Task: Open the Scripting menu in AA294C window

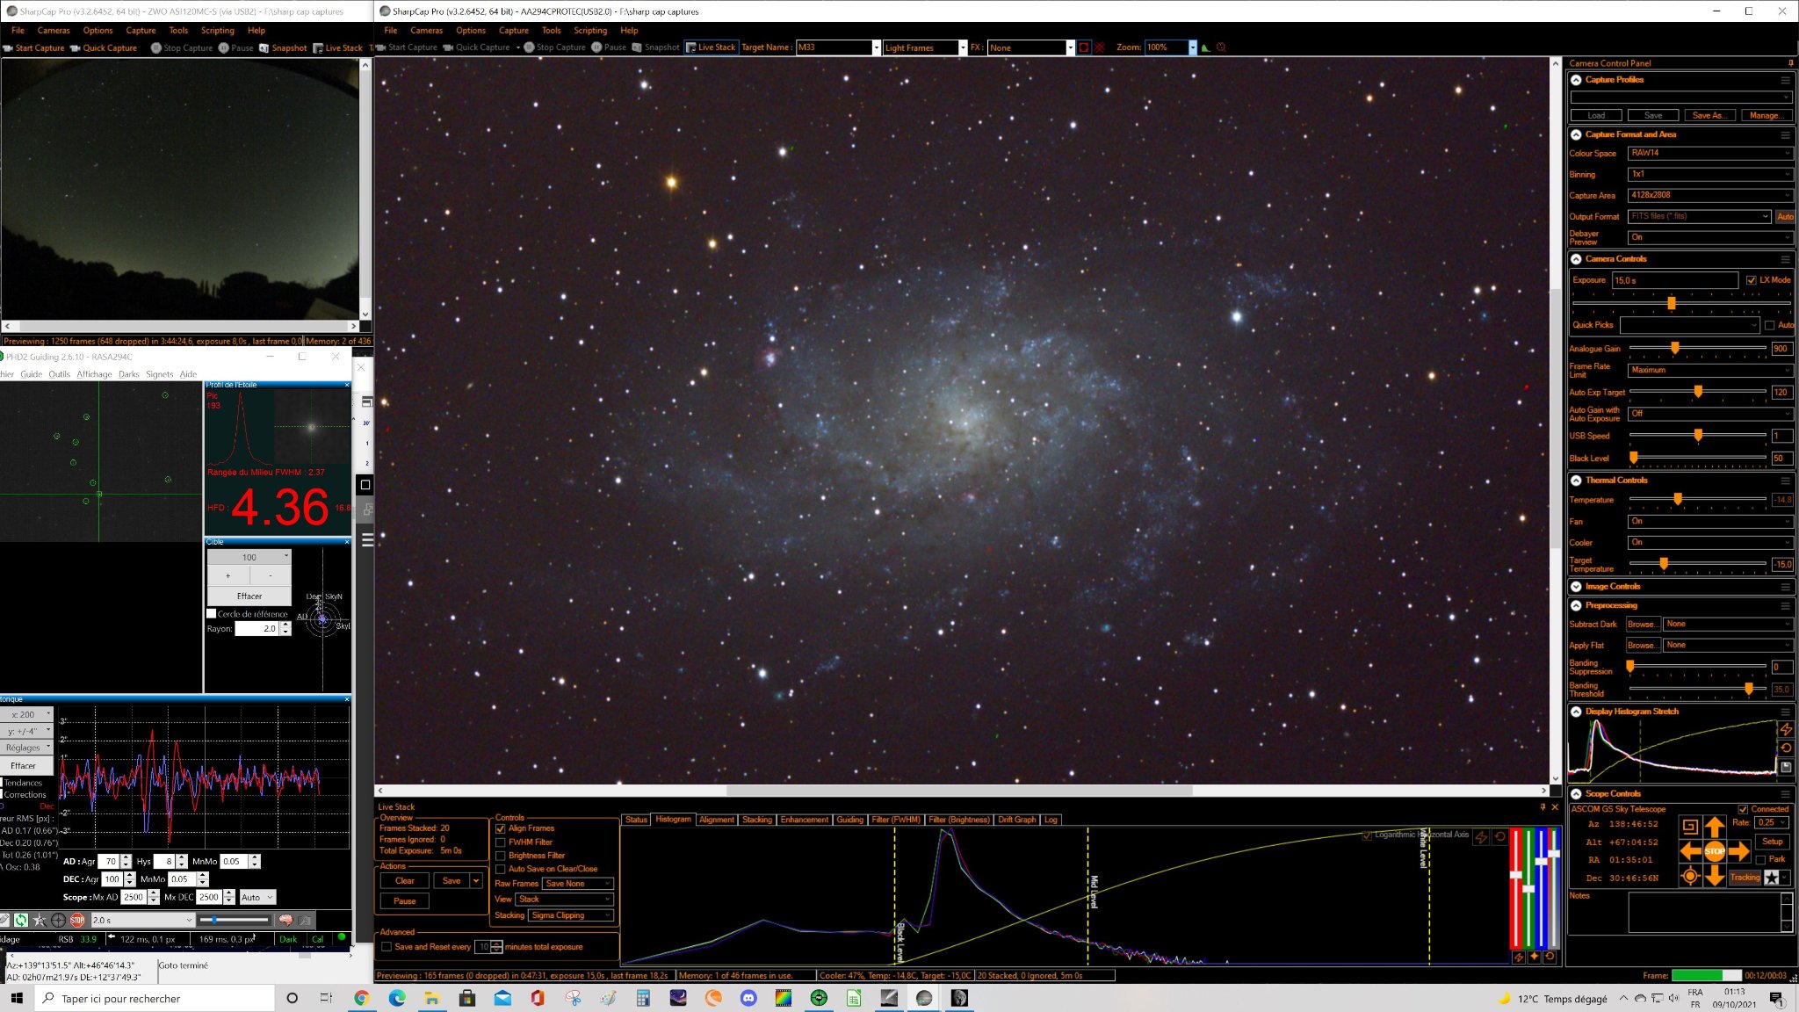Action: pyautogui.click(x=590, y=30)
